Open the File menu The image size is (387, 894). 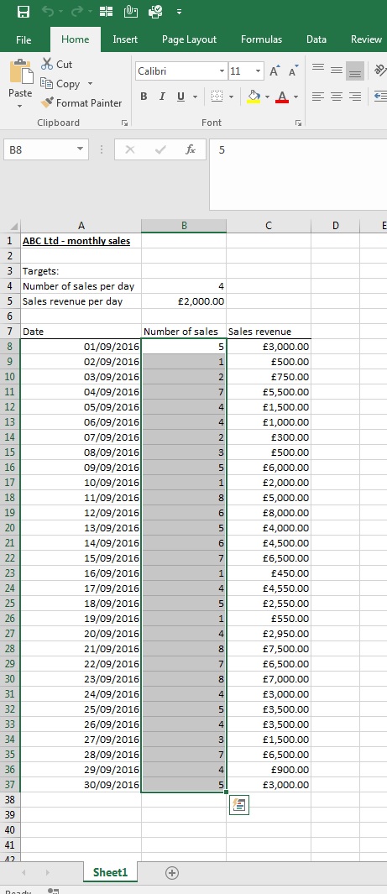point(24,40)
